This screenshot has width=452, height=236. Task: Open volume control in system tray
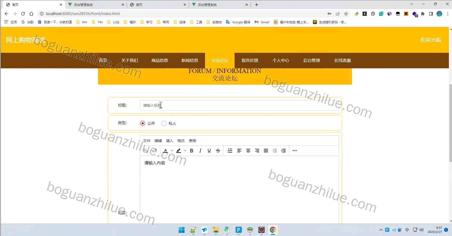click(x=421, y=230)
